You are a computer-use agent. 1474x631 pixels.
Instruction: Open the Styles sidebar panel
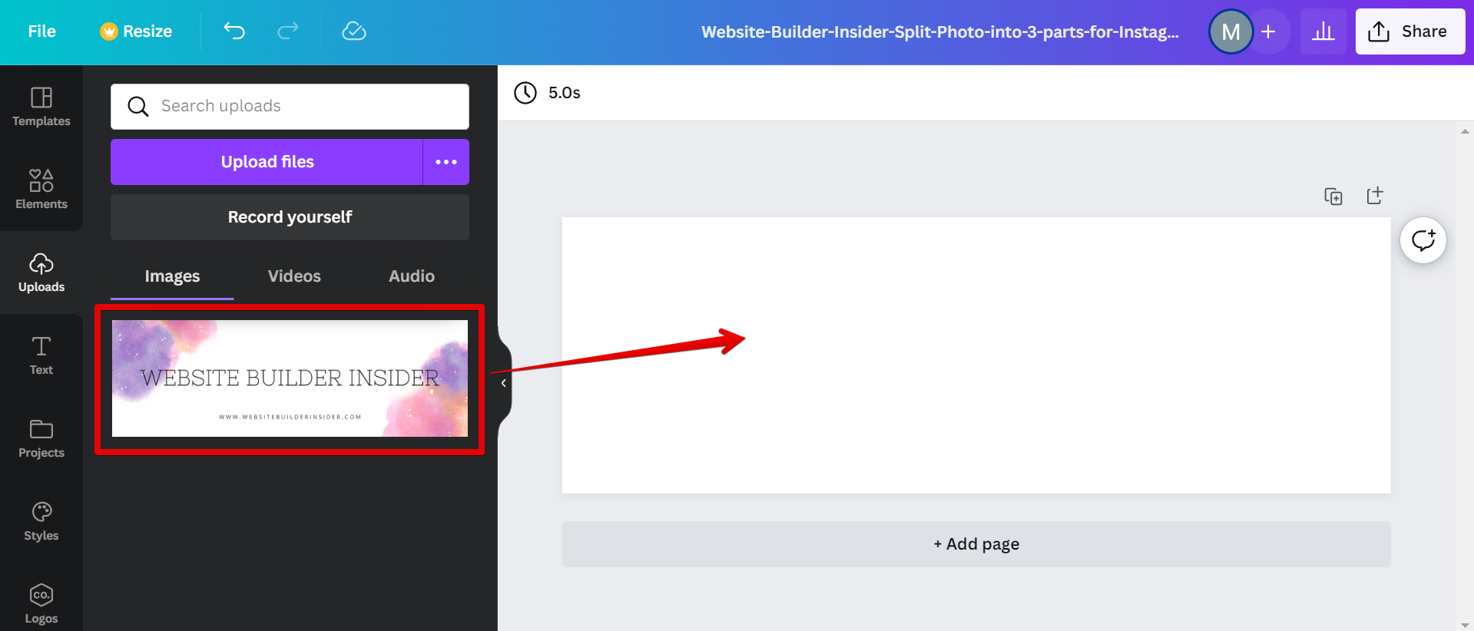coord(41,521)
